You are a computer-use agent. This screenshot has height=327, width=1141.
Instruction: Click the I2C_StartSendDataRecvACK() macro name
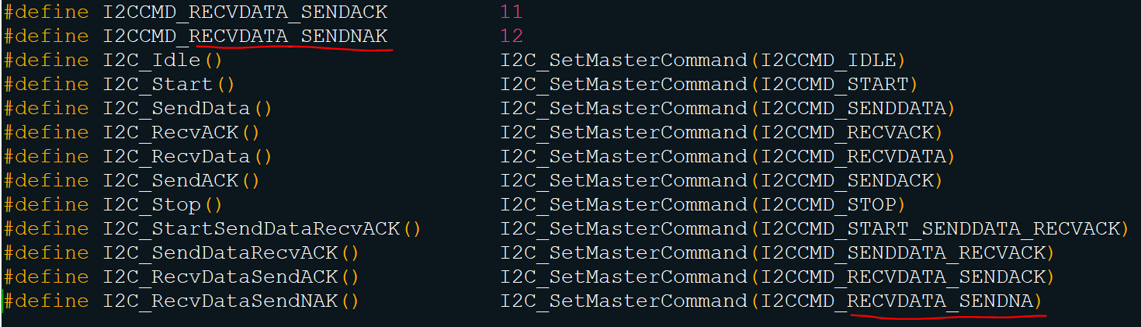262,229
